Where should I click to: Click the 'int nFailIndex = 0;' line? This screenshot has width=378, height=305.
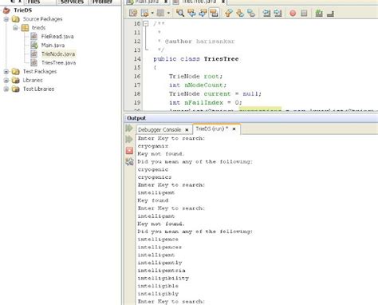click(206, 103)
